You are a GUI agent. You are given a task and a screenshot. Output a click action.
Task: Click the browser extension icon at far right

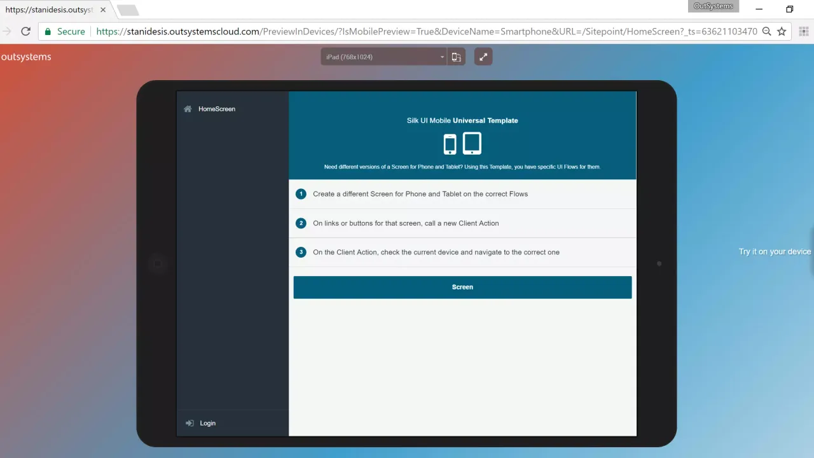click(804, 31)
